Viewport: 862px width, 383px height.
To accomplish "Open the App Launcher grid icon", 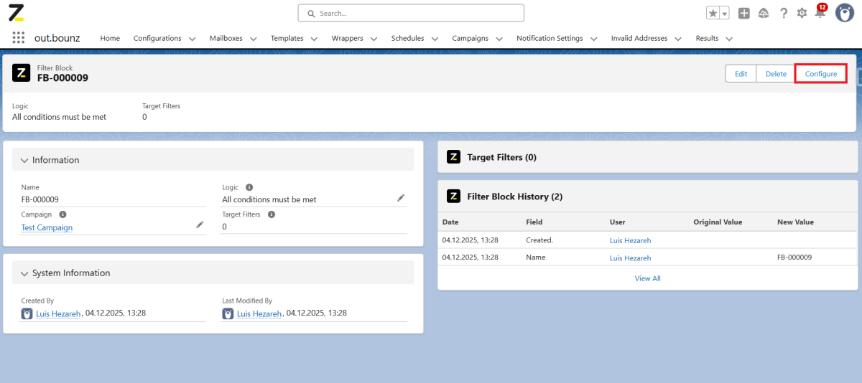I will click(x=19, y=38).
